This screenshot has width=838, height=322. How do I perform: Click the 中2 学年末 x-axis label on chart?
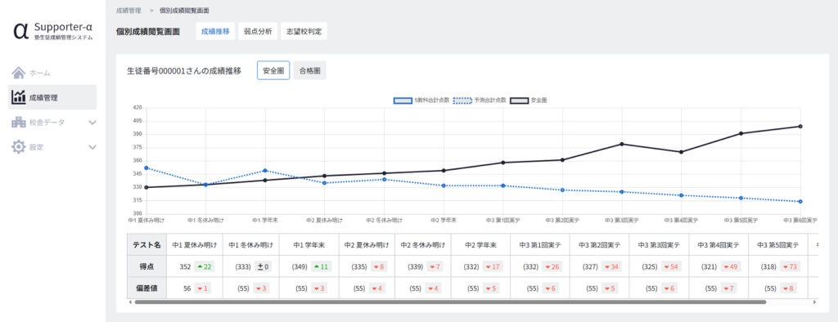click(444, 220)
